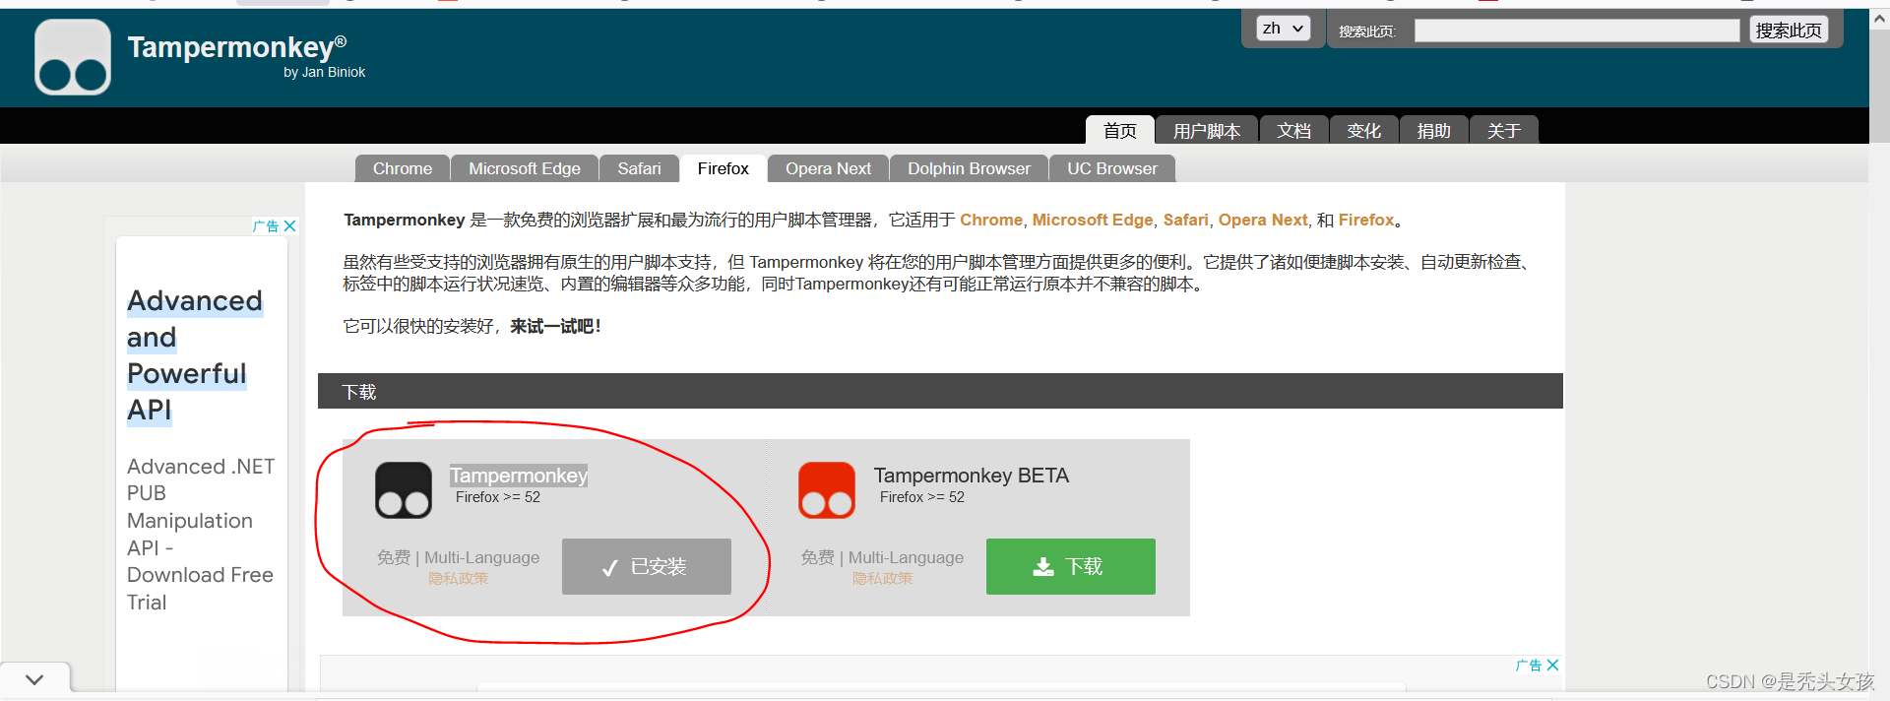
Task: Click the Tampermonkey site title text
Action: pyautogui.click(x=237, y=46)
